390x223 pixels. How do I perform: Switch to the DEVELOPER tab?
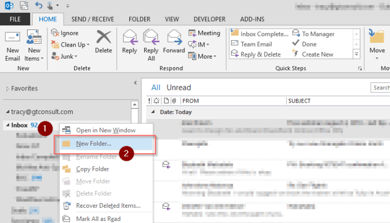pyautogui.click(x=209, y=19)
